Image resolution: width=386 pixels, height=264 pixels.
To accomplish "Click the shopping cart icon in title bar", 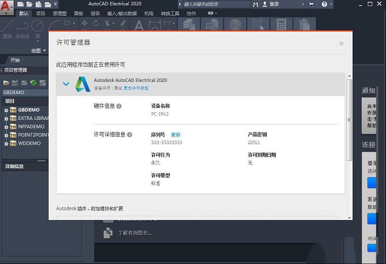I will point(311,4).
